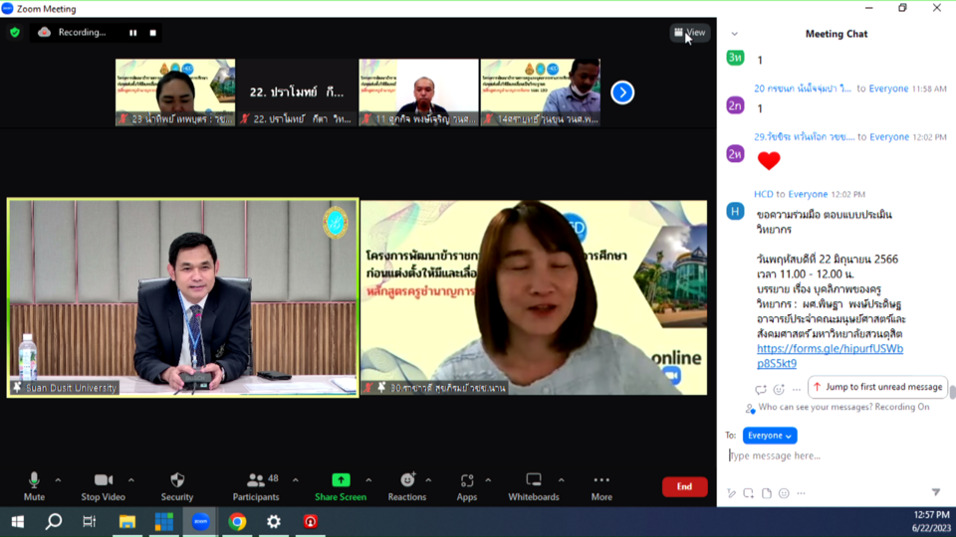The height and width of the screenshot is (537, 956).
Task: Click sender name 29 in chat
Action: (x=805, y=137)
